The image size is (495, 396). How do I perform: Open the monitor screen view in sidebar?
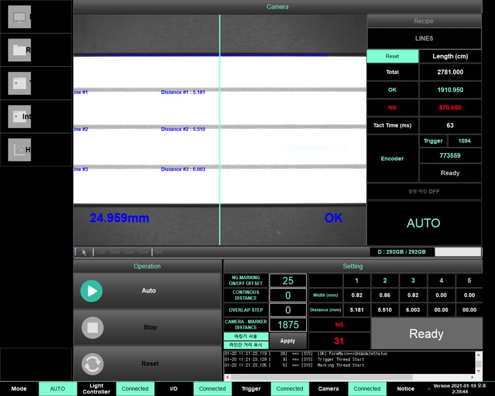(19, 17)
